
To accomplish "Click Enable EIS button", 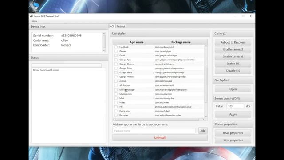I will coord(233,64).
